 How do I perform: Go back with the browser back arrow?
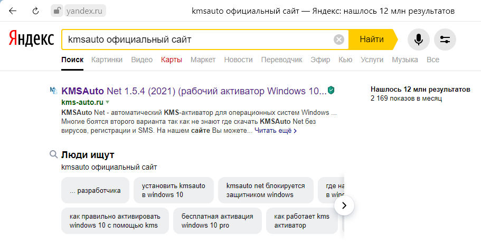(12, 12)
